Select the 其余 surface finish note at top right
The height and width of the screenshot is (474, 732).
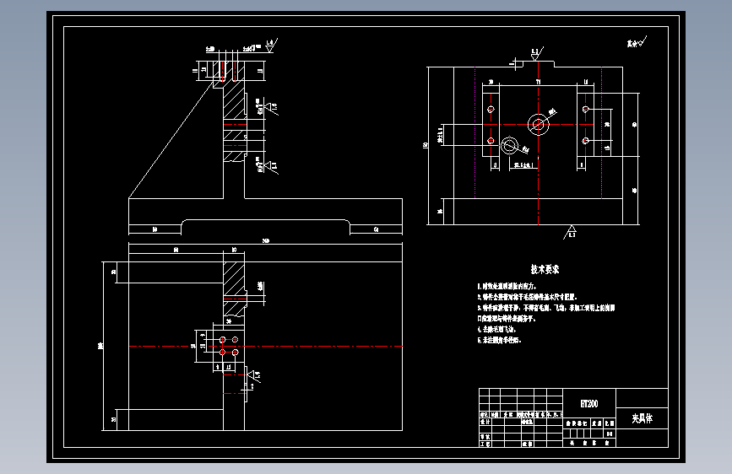(x=637, y=42)
